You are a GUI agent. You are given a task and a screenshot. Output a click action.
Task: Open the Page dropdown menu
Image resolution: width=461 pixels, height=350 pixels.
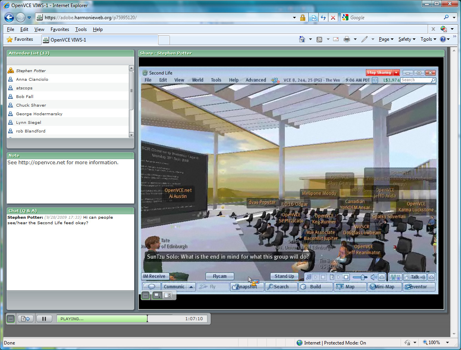pos(386,39)
